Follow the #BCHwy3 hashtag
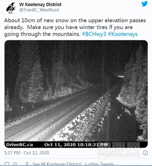The width and height of the screenshot is (152, 166). 94,34
